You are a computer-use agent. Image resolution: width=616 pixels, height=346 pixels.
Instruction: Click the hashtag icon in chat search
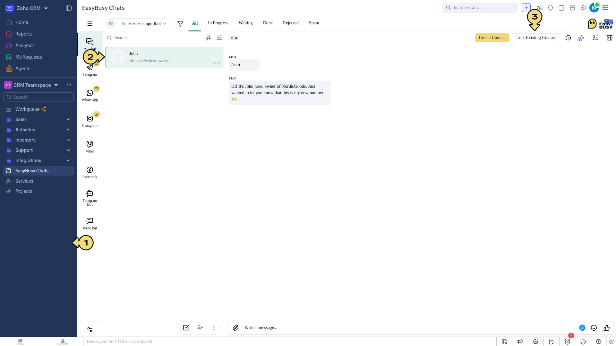(209, 38)
